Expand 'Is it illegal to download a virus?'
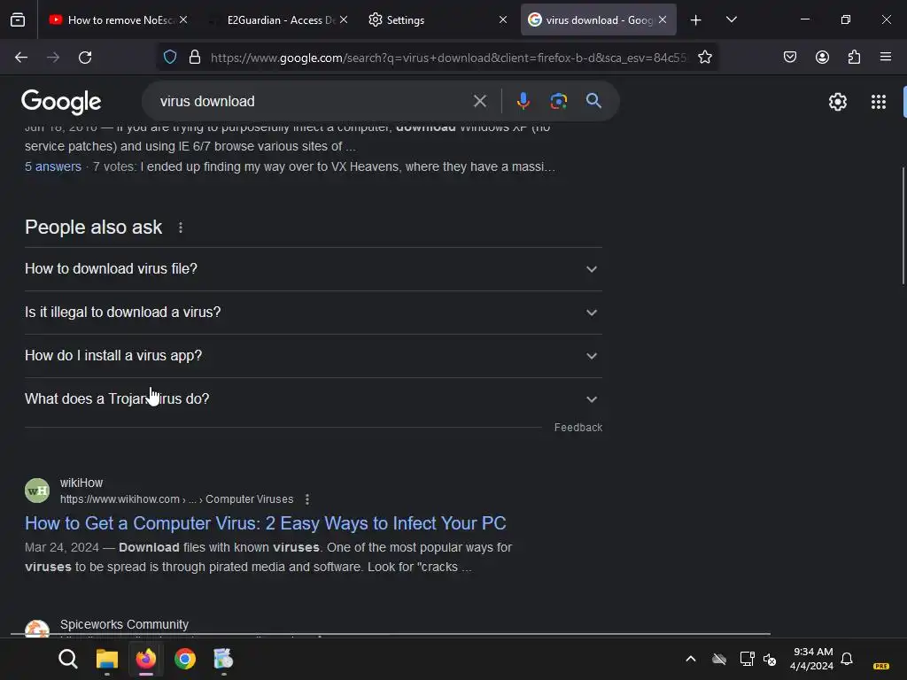The height and width of the screenshot is (680, 907). click(314, 313)
